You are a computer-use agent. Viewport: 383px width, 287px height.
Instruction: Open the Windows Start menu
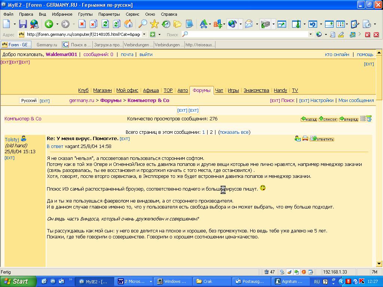[x=18, y=281]
